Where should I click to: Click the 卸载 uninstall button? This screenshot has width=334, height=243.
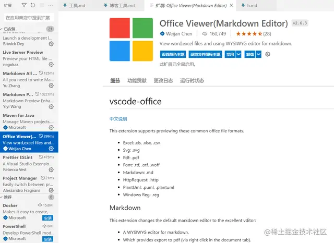click(250, 54)
